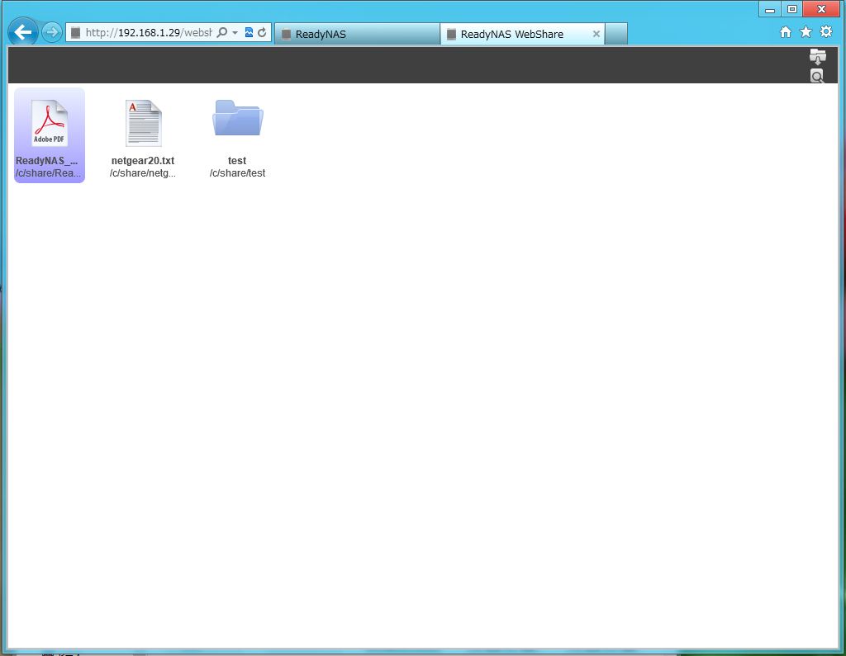Open a new blank browser tab
846x656 pixels.
pos(616,34)
